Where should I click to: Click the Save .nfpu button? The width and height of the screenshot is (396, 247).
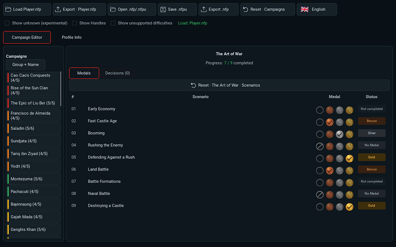tap(177, 9)
